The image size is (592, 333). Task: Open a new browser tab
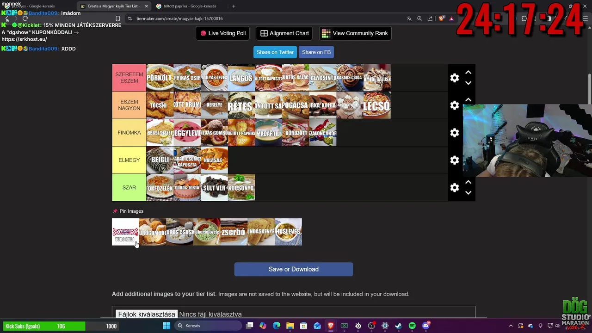coord(234,6)
